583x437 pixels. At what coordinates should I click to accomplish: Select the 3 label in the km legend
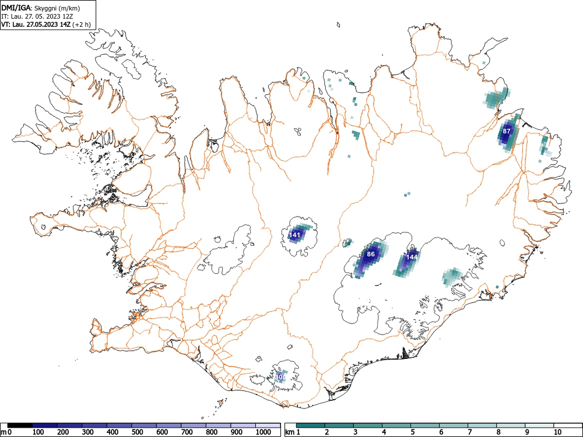coord(355,432)
